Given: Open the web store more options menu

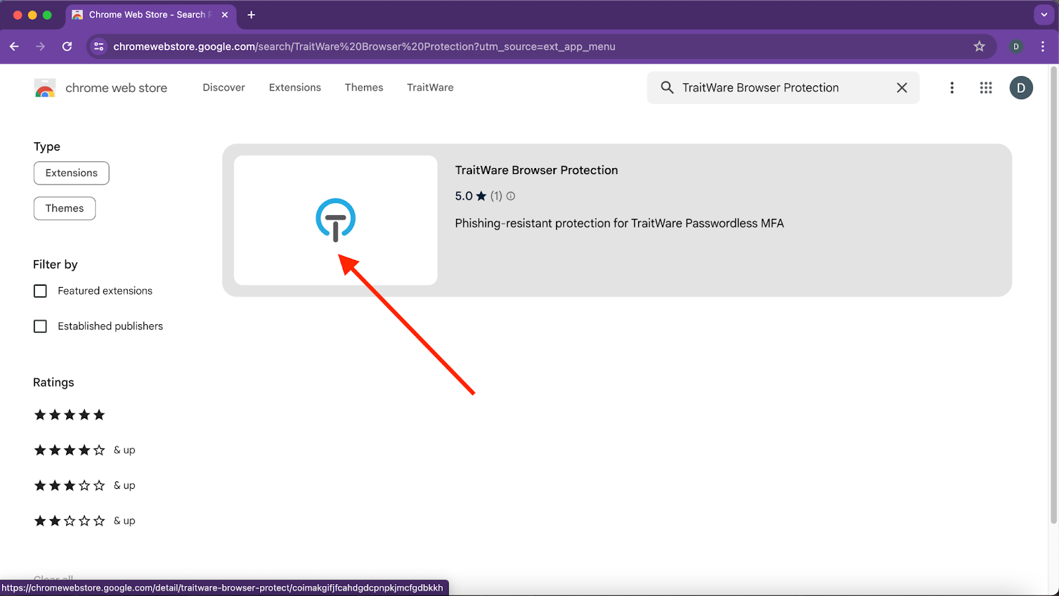Looking at the screenshot, I should [952, 87].
